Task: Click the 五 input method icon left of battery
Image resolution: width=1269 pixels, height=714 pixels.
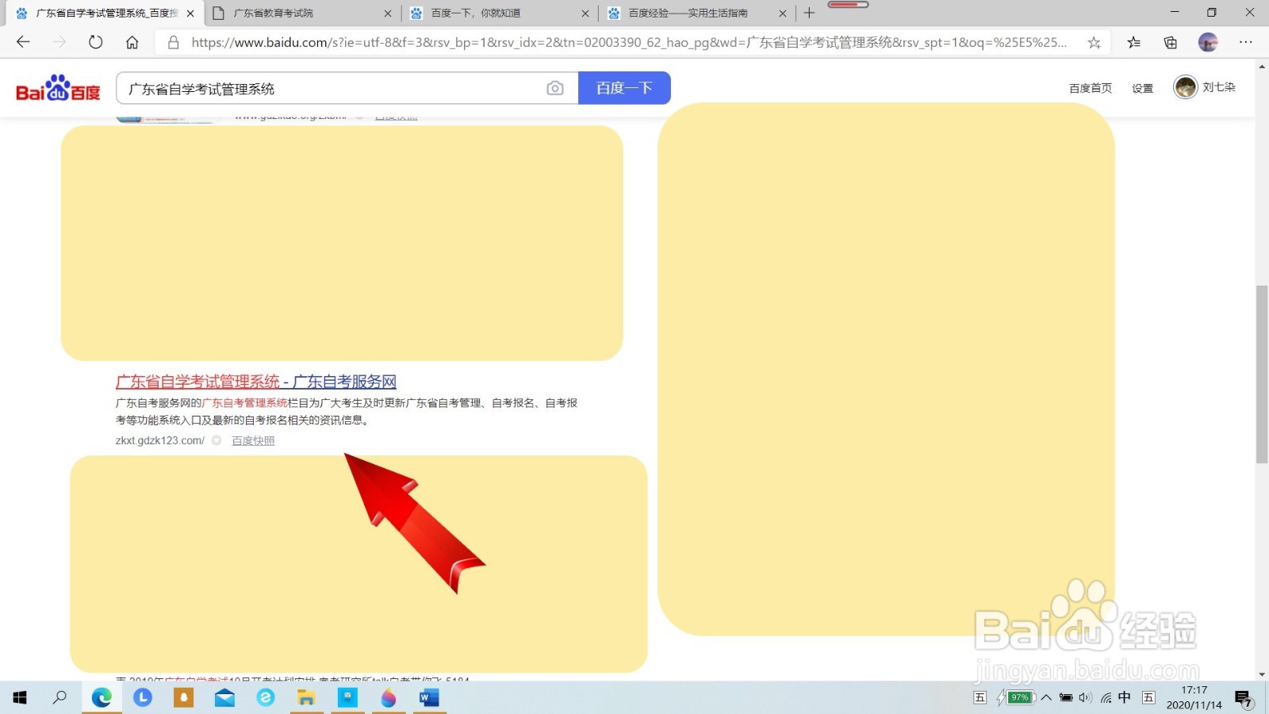Action: [x=980, y=697]
